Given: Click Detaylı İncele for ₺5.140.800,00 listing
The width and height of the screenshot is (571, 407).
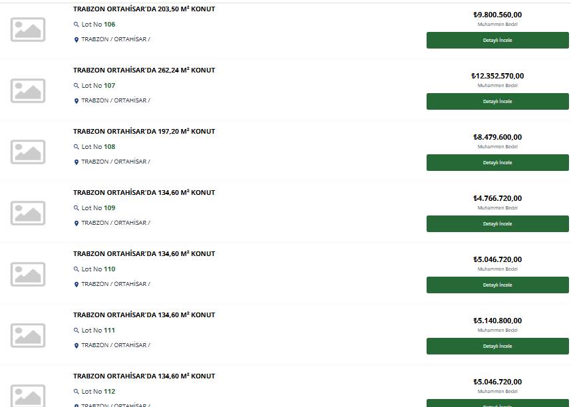Looking at the screenshot, I should [497, 346].
